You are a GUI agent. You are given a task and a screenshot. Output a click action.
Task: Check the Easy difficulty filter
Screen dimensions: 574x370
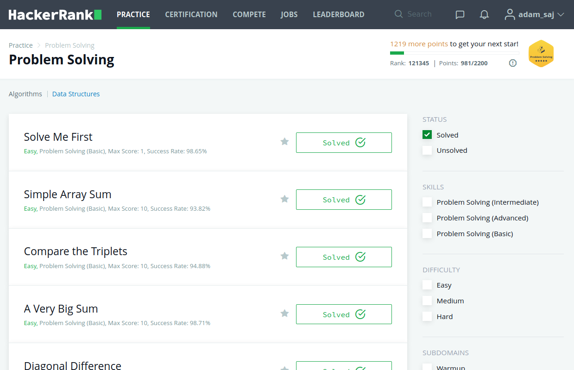coord(427,285)
